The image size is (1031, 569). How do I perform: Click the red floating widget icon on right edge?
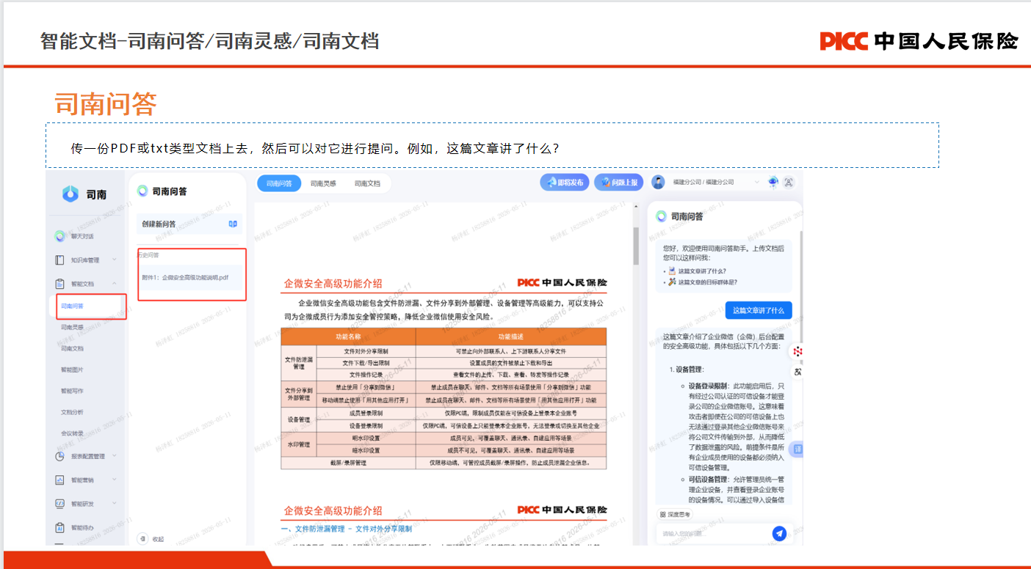797,352
